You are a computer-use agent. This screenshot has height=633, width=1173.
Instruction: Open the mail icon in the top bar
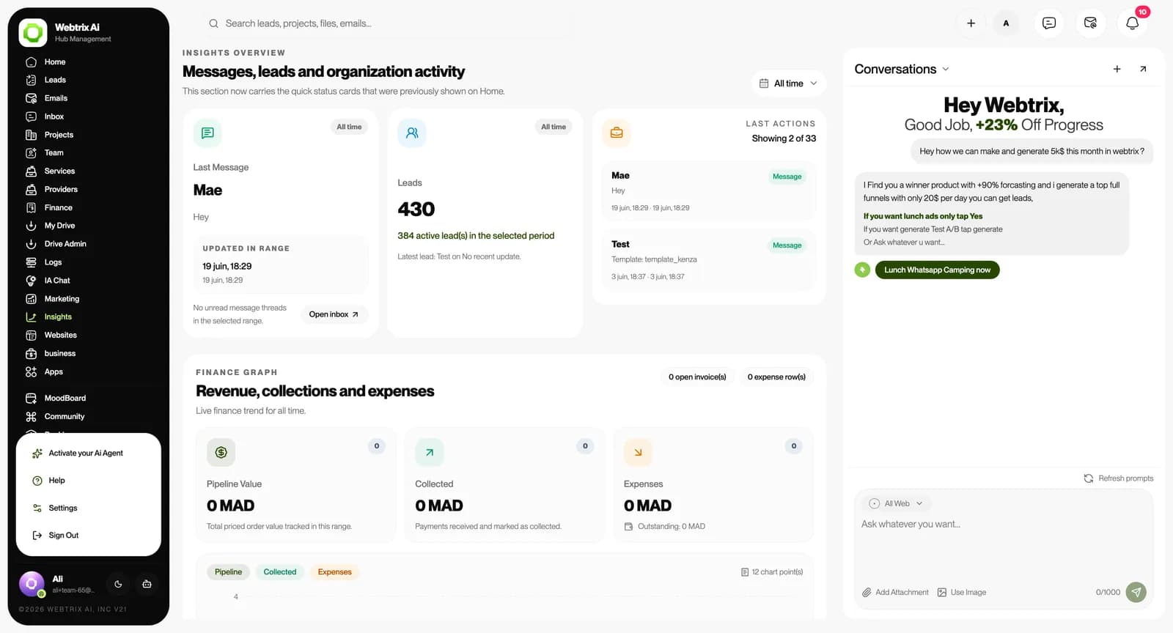click(1090, 23)
